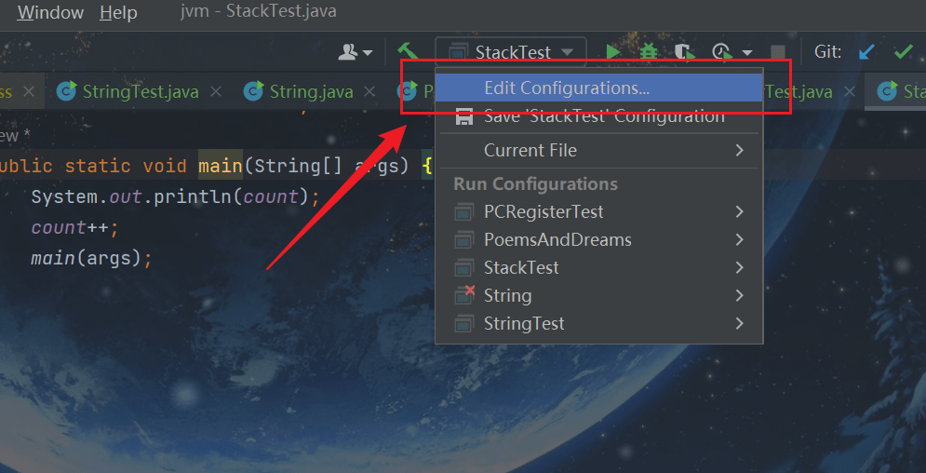Image resolution: width=926 pixels, height=473 pixels.
Task: Open the Window menu
Action: (x=50, y=13)
